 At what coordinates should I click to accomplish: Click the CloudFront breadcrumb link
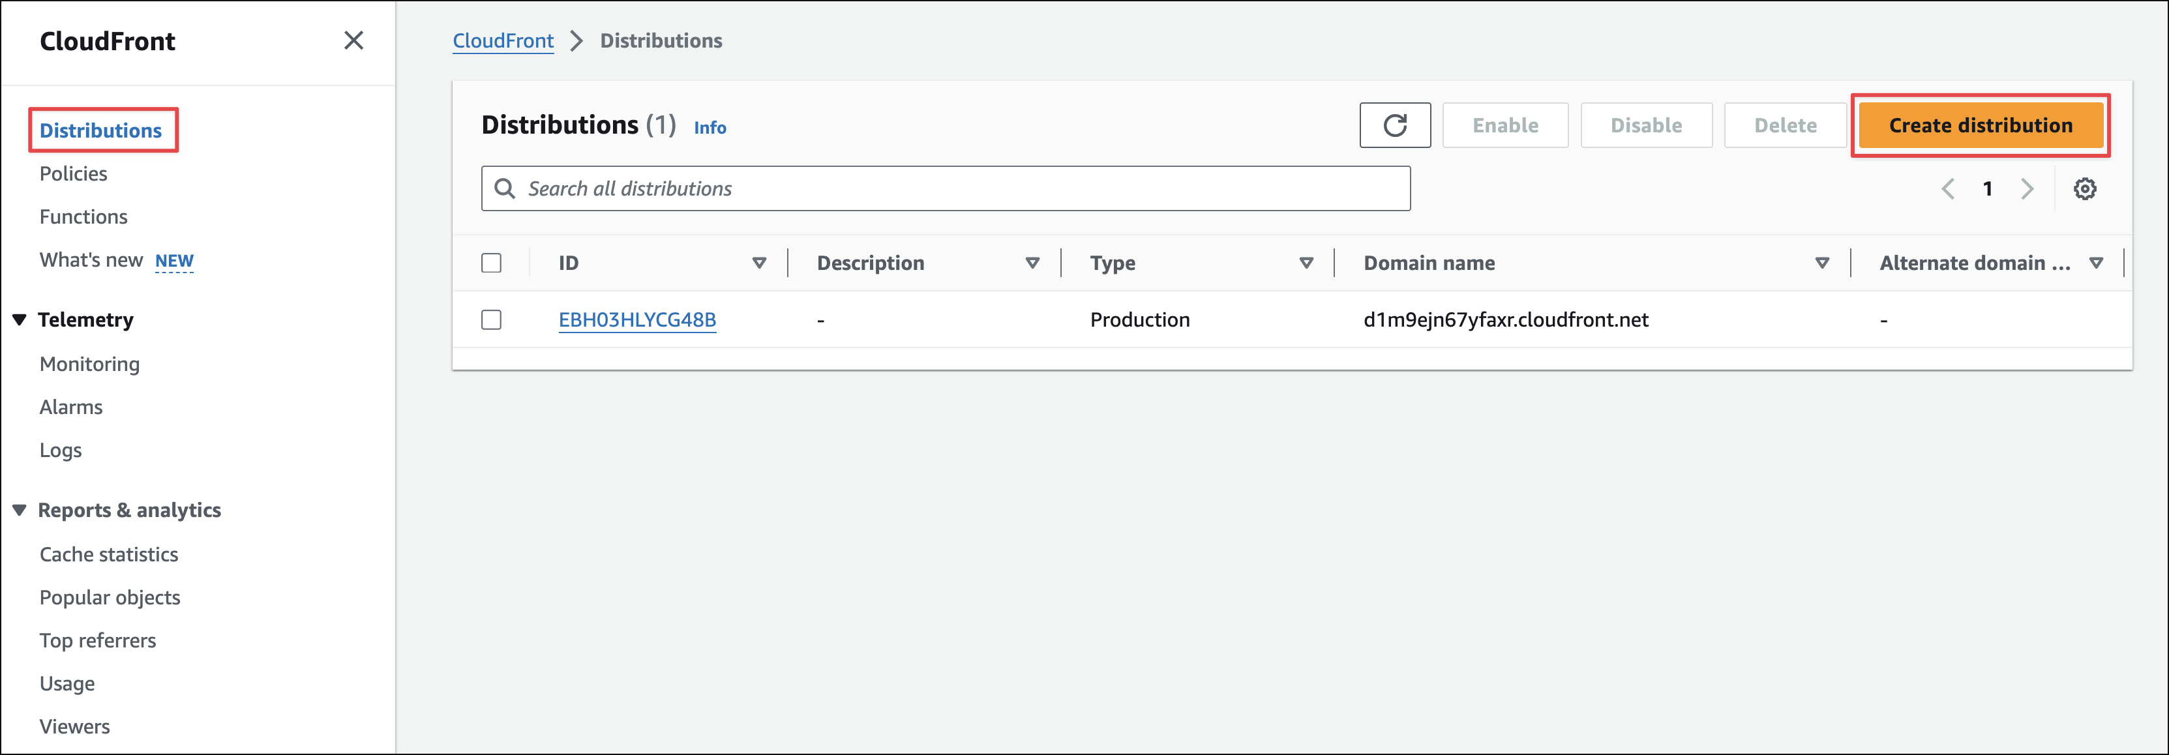pyautogui.click(x=503, y=40)
